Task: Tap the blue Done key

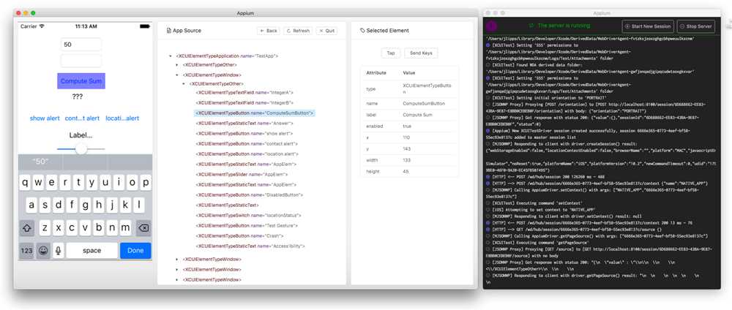Action: point(135,251)
